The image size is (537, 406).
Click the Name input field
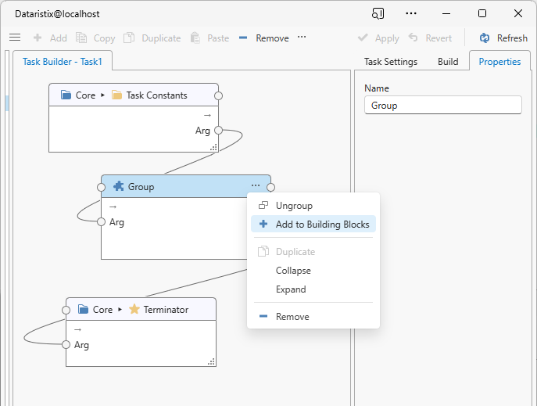(x=442, y=106)
